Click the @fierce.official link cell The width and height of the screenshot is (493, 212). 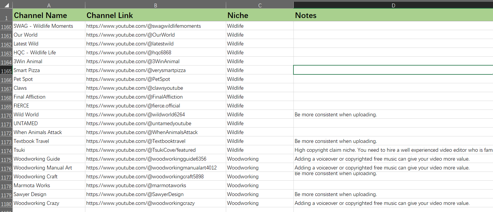(x=156, y=105)
